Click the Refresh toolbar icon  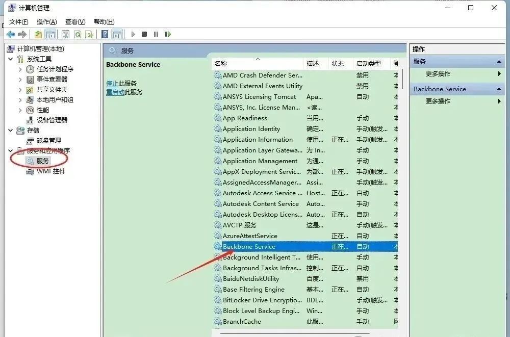pos(78,34)
